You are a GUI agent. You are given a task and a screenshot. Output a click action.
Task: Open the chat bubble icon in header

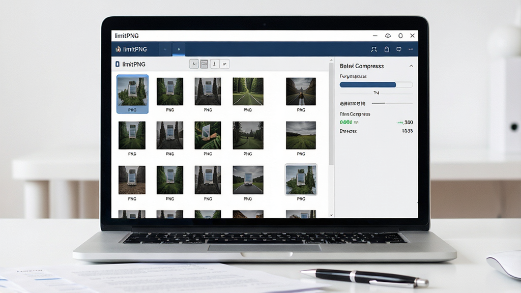click(x=399, y=49)
